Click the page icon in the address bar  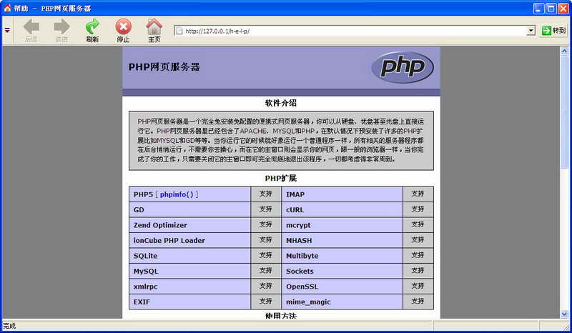179,31
